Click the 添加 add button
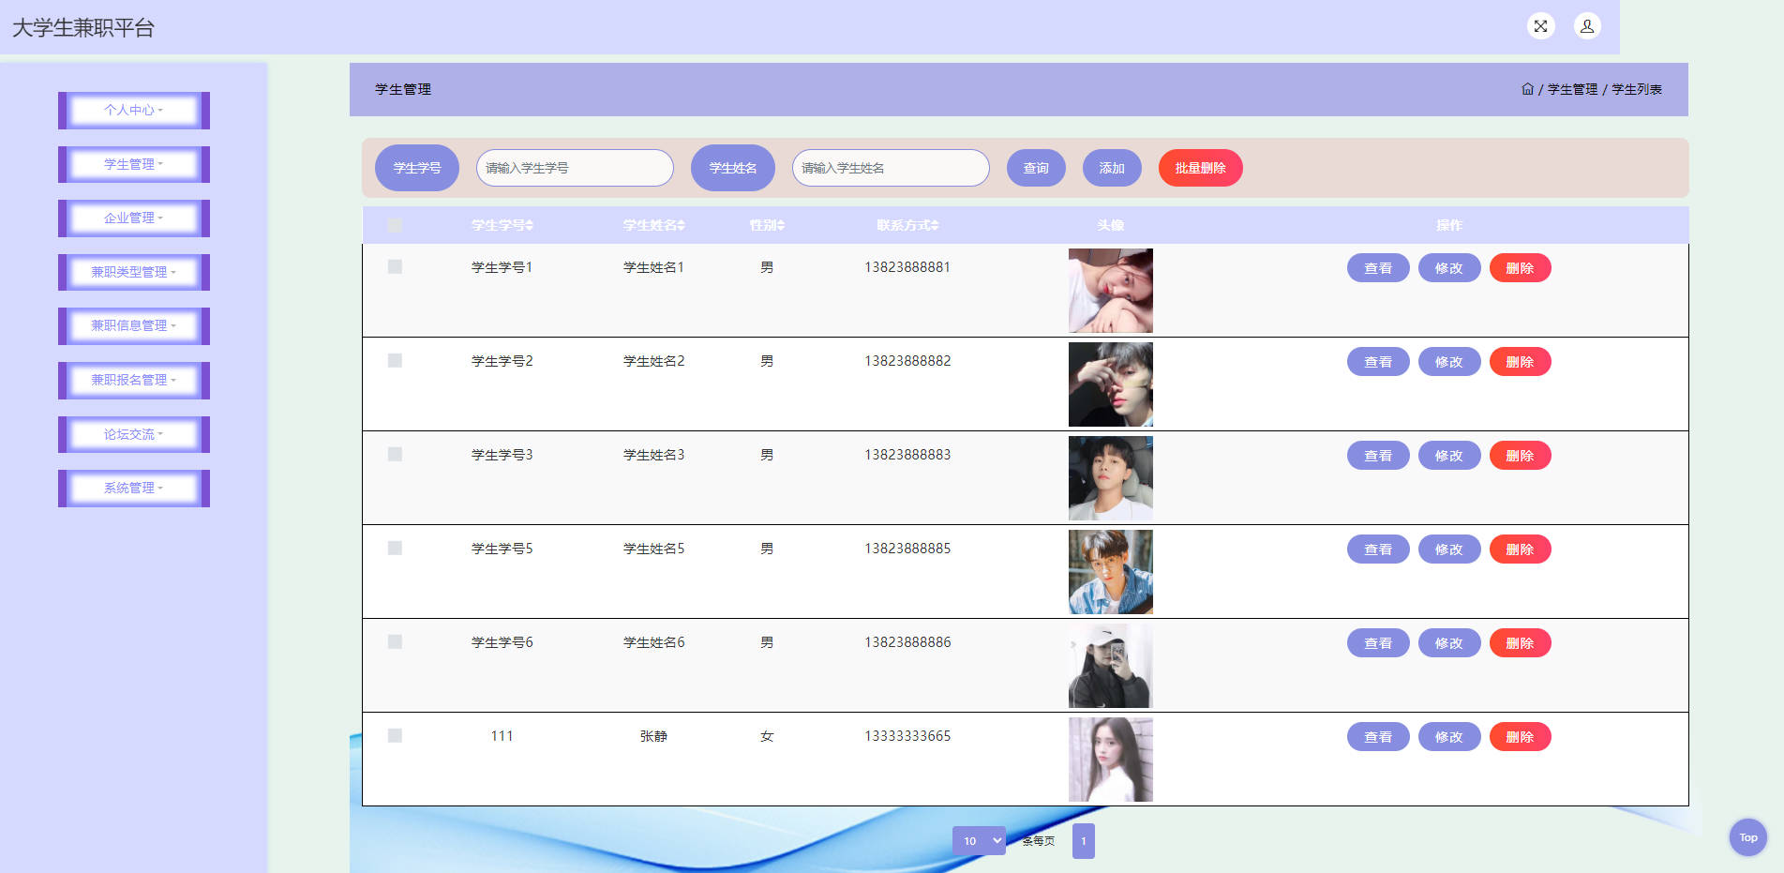This screenshot has height=873, width=1784. click(1112, 168)
